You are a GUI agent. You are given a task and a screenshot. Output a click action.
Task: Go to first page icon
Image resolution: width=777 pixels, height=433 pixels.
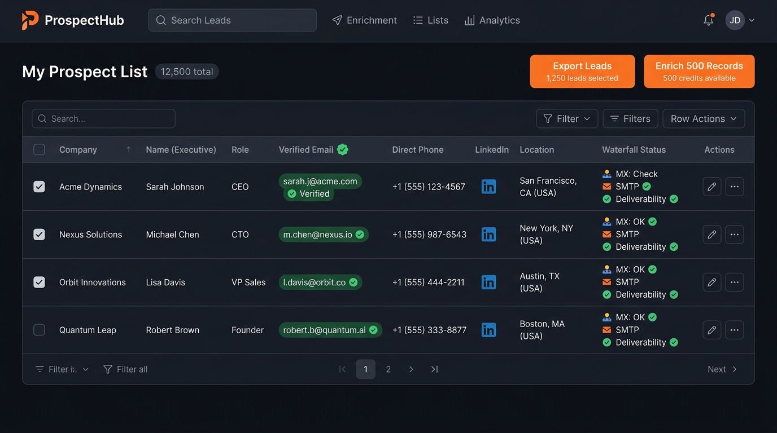[342, 369]
